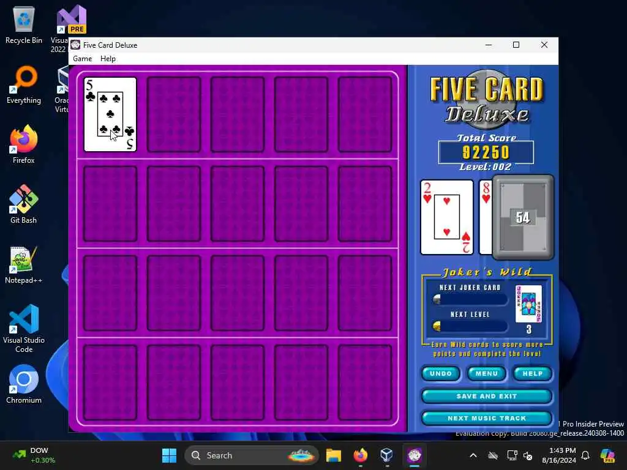Click the Total Score 92250 display
The height and width of the screenshot is (470, 627).
point(486,152)
